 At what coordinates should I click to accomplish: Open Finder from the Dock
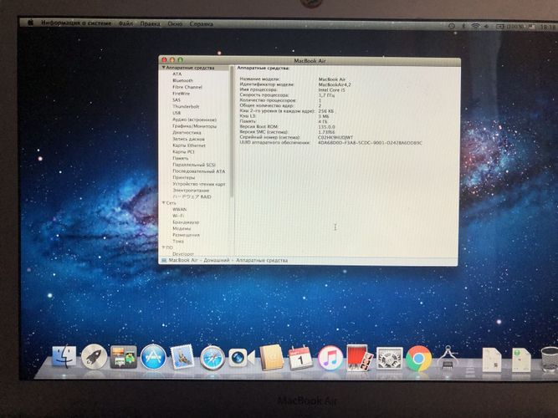point(64,357)
